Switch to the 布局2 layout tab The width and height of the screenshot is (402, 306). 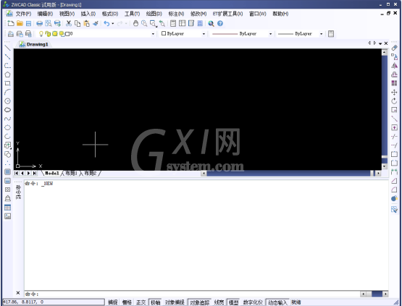[90, 174]
